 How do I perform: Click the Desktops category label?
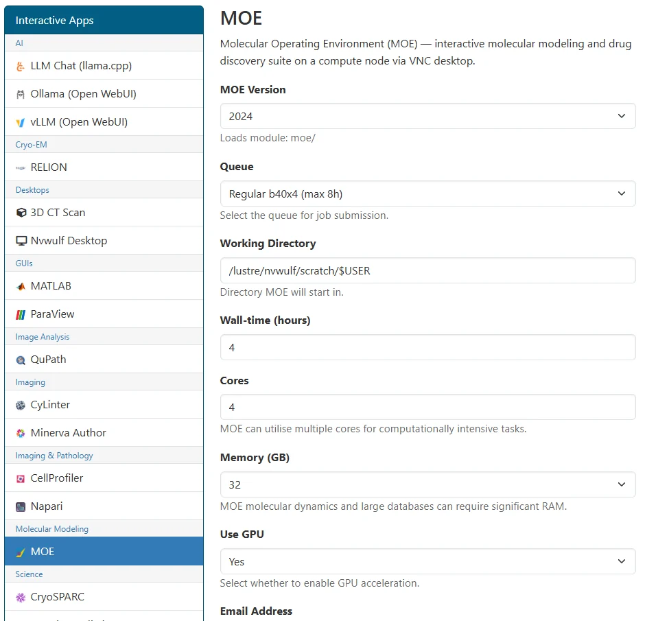tap(32, 190)
